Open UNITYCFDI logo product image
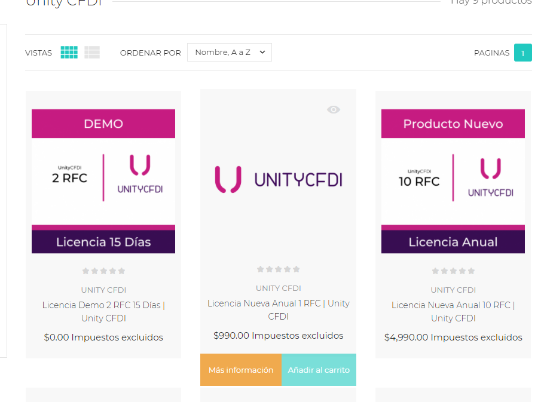The image size is (544, 402). click(278, 180)
